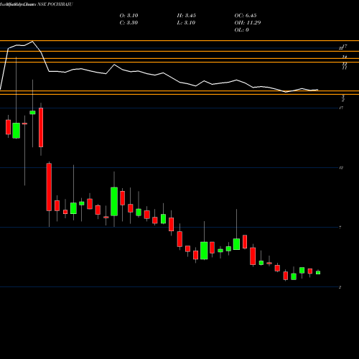359x359 pixels.
Task: Select the OL: 0 reading
Action: coord(241,30)
